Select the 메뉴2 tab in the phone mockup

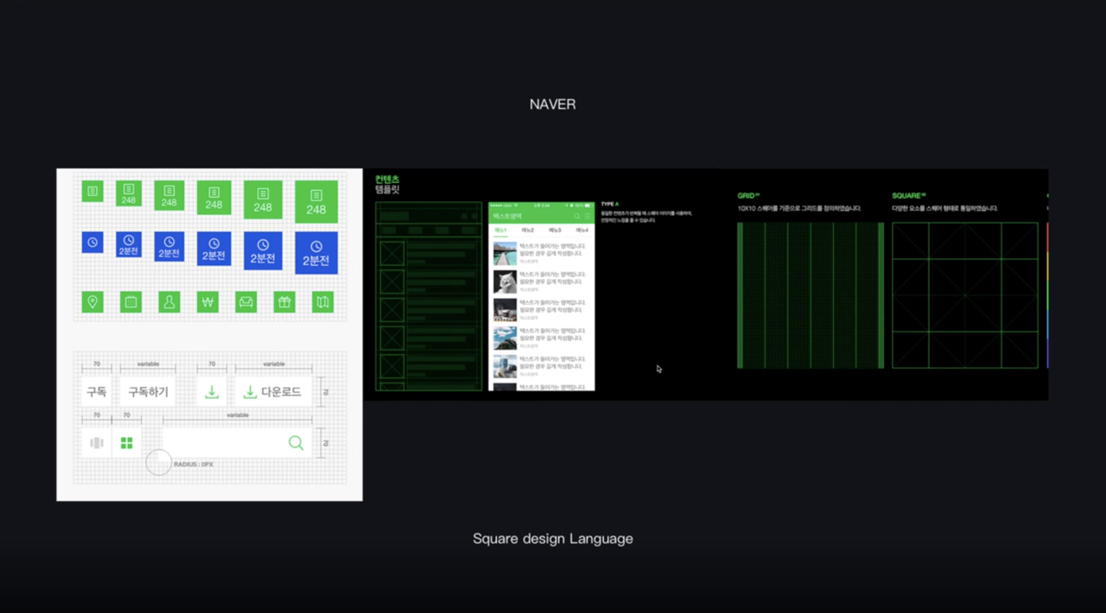[x=528, y=231]
